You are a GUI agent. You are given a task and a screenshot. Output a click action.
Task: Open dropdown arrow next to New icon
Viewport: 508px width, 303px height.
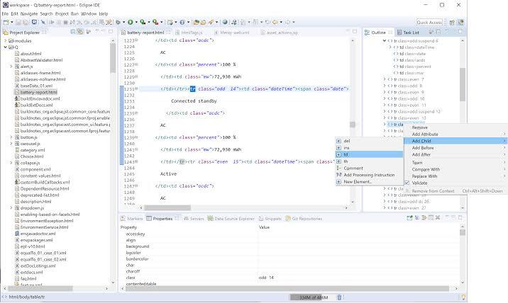click(12, 23)
